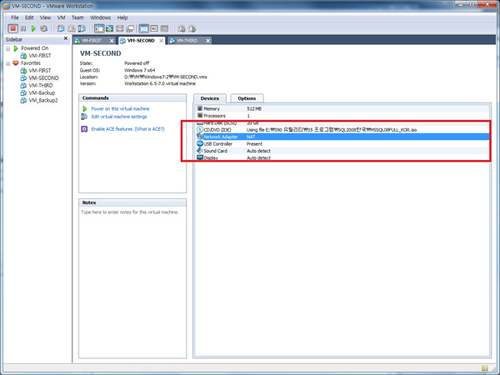Screen dimensions: 500x375
Task: Click the Console view toolbar icon
Action: 154,28
